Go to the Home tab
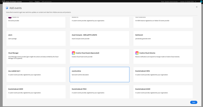Viewport: 203px width, 107px height. pyautogui.click(x=31, y=2)
